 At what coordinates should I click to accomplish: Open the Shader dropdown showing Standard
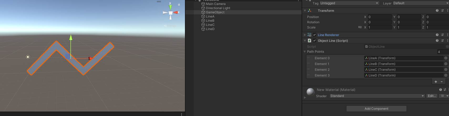(x=377, y=96)
